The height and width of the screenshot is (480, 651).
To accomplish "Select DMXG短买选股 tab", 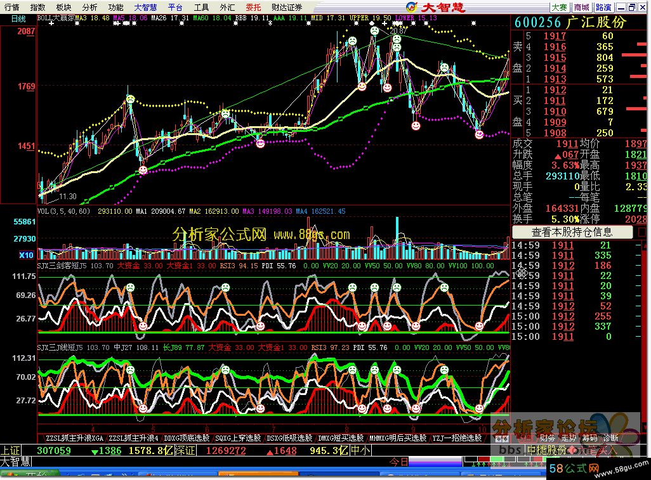I will [x=341, y=438].
